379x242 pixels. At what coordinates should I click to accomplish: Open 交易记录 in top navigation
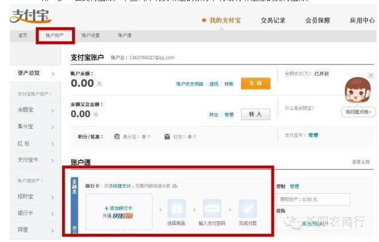click(273, 20)
